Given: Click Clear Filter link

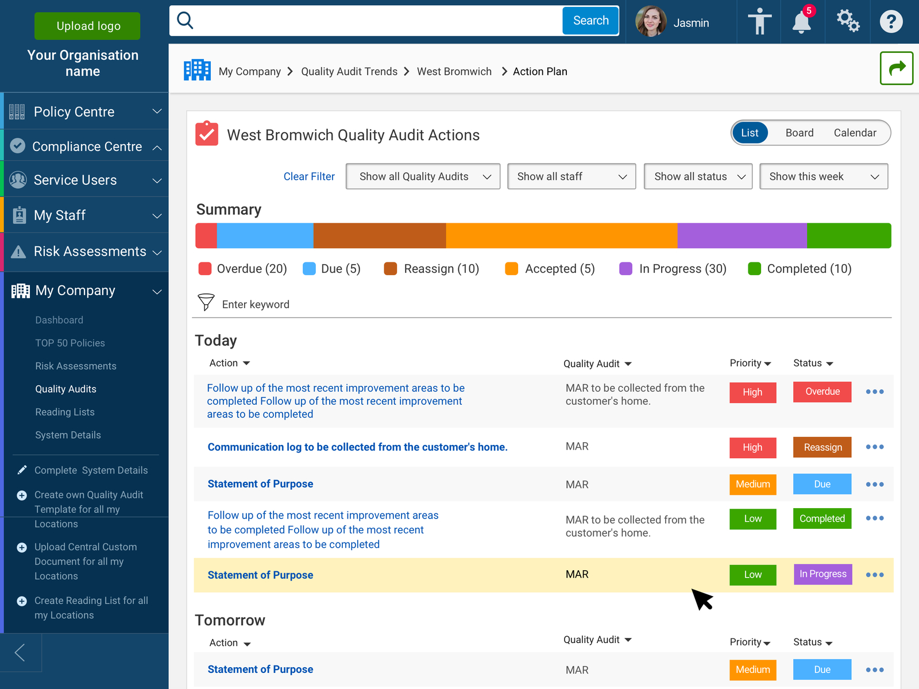Looking at the screenshot, I should (309, 176).
